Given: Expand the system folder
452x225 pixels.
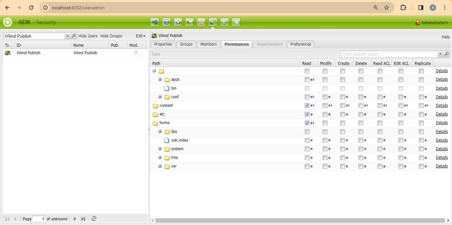Looking at the screenshot, I should pos(160,149).
